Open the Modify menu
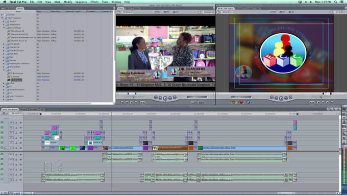 pos(68,2)
